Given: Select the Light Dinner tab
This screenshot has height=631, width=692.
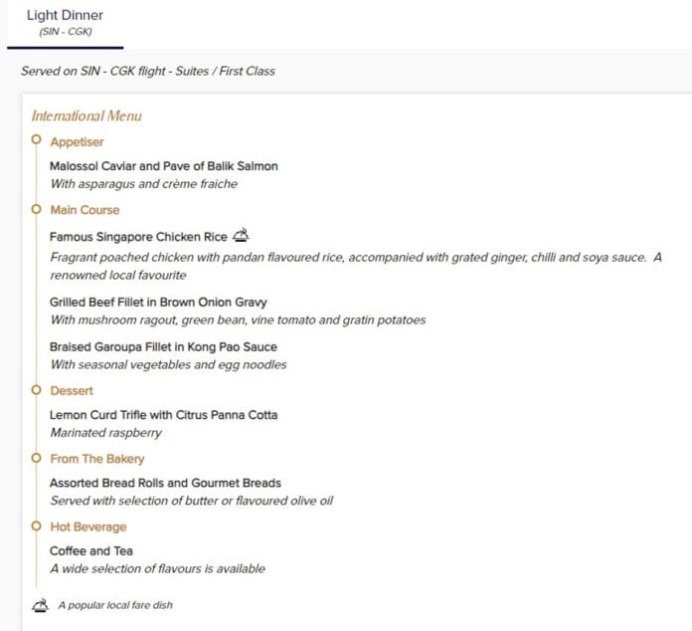Looking at the screenshot, I should (65, 23).
